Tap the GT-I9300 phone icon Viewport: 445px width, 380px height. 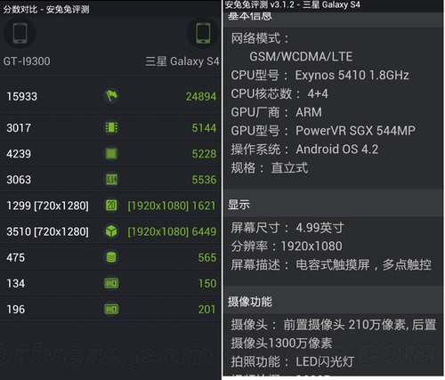(x=20, y=33)
